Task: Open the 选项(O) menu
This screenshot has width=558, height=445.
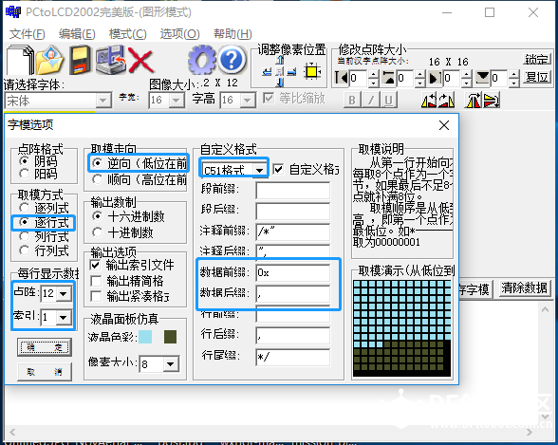Action: click(x=179, y=34)
